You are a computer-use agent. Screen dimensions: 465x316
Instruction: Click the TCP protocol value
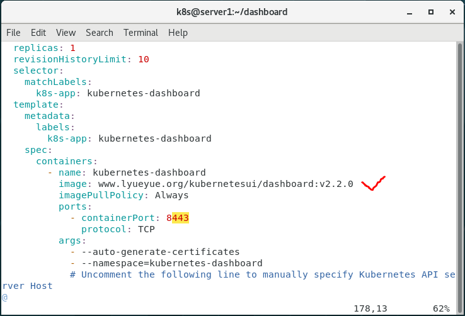coord(147,229)
